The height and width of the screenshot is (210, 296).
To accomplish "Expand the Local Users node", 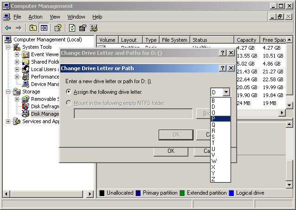I will 17,69.
